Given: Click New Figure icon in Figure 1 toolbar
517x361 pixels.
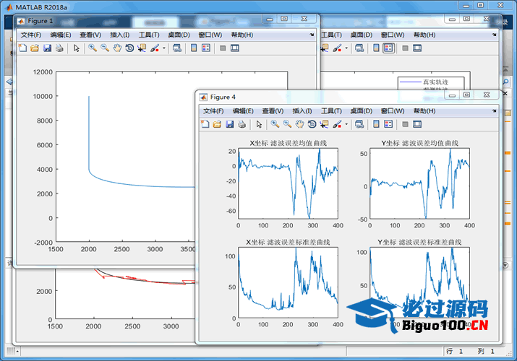Looking at the screenshot, I should pyautogui.click(x=22, y=48).
